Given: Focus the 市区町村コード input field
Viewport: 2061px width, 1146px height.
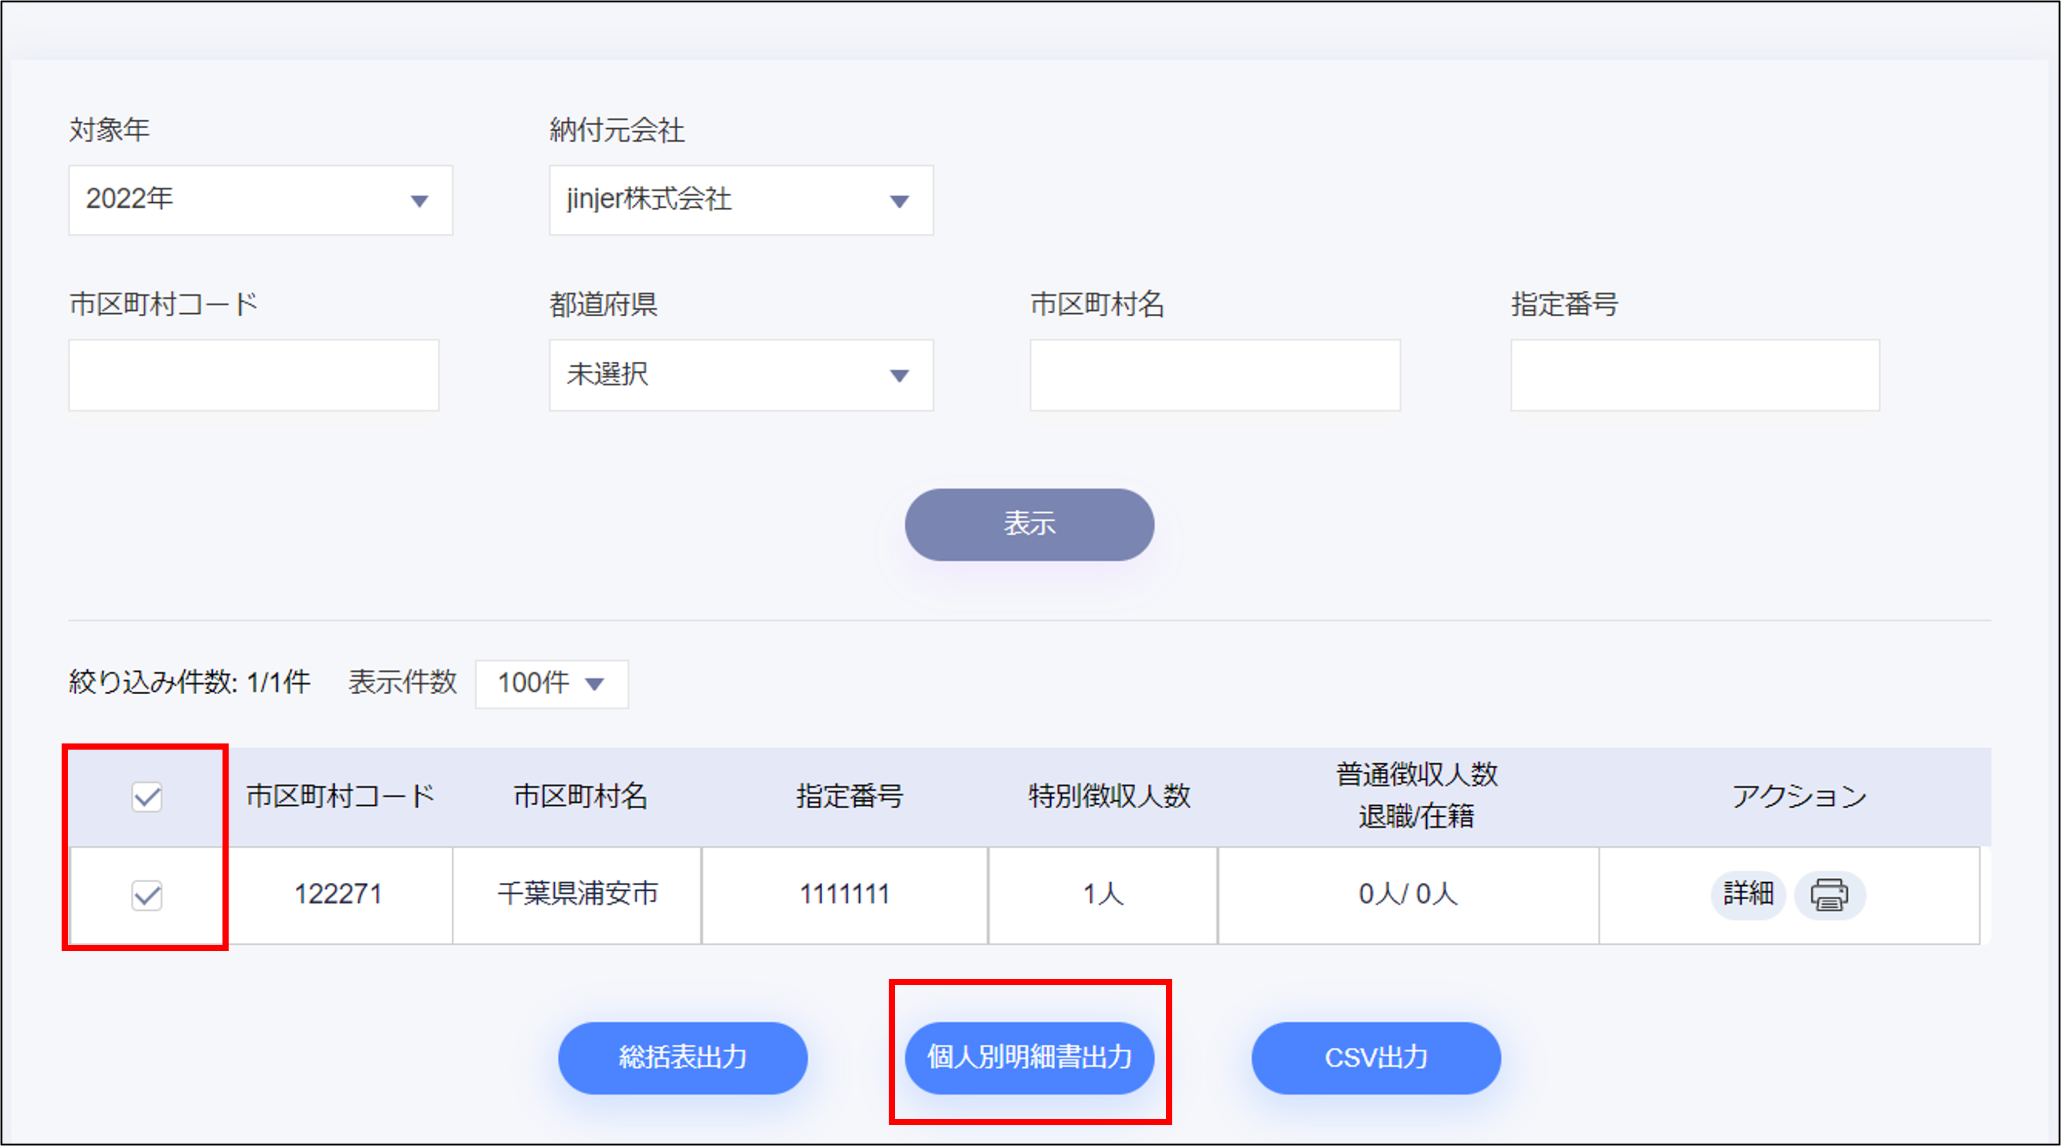Looking at the screenshot, I should pos(254,375).
